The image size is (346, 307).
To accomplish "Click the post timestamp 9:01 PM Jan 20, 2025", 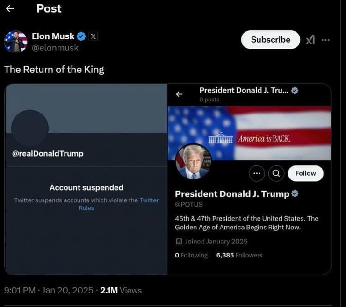I will pos(49,290).
